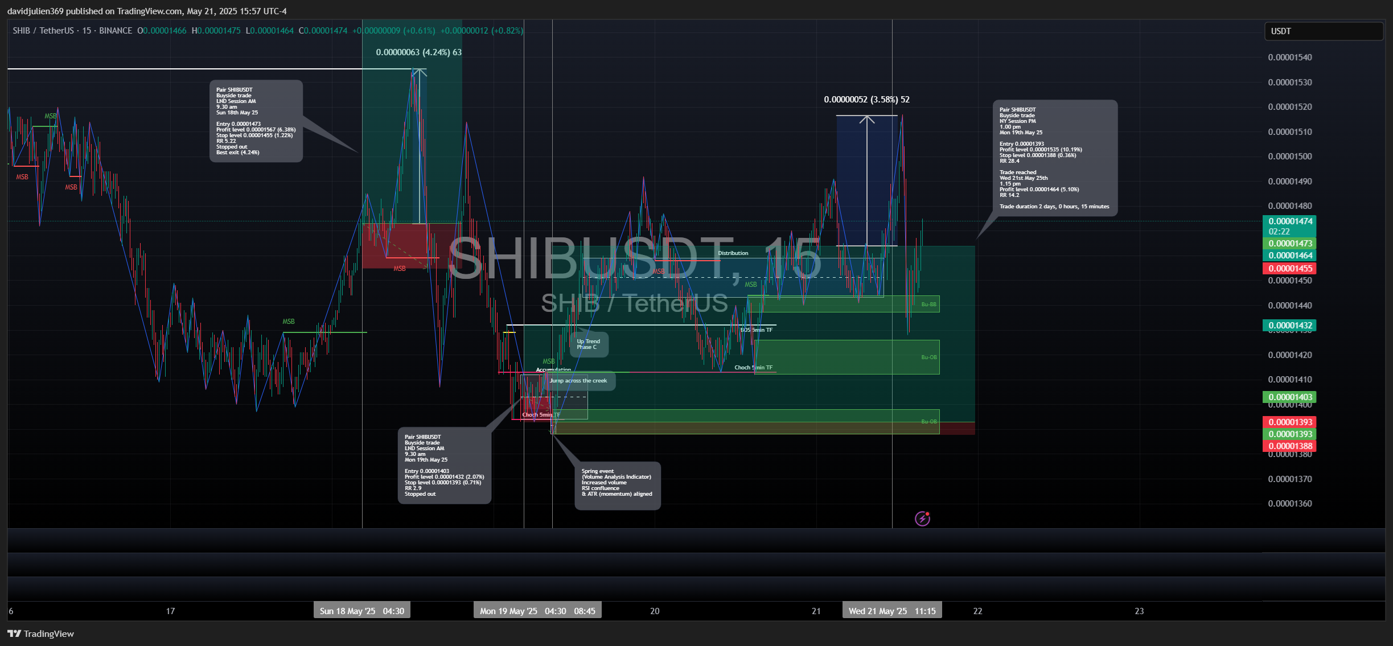
Task: Click the 'Jump across the creek' callout
Action: [x=579, y=381]
